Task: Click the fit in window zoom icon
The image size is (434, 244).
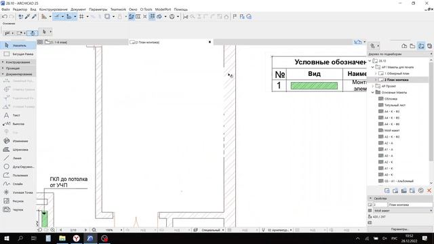Action: point(94,230)
